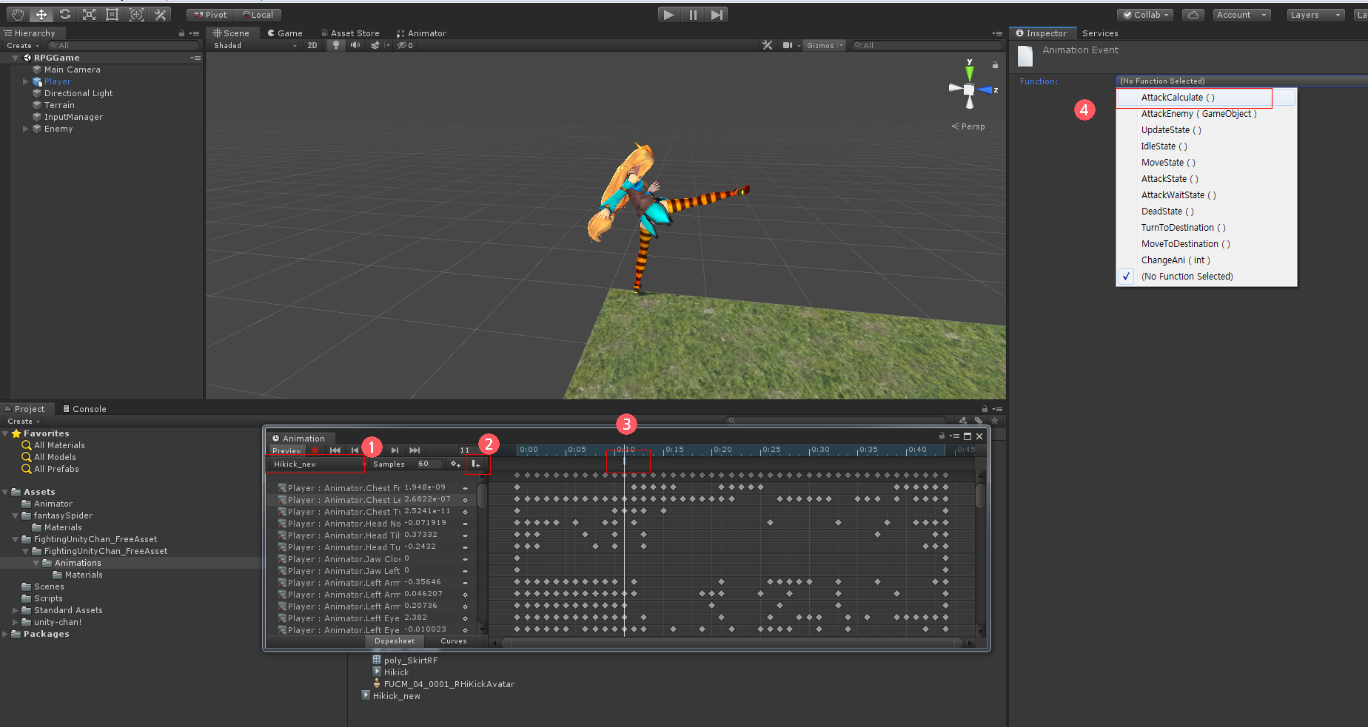Open the Layers dropdown
Viewport: 1368px width, 727px height.
click(1315, 15)
